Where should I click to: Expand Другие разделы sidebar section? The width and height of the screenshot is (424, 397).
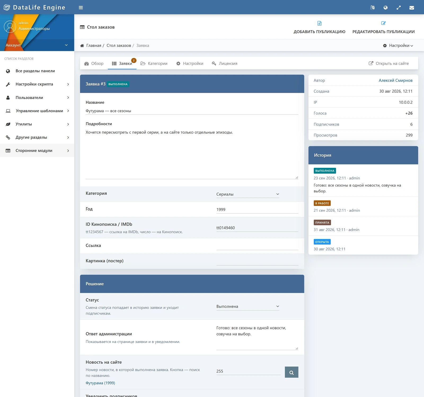37,137
